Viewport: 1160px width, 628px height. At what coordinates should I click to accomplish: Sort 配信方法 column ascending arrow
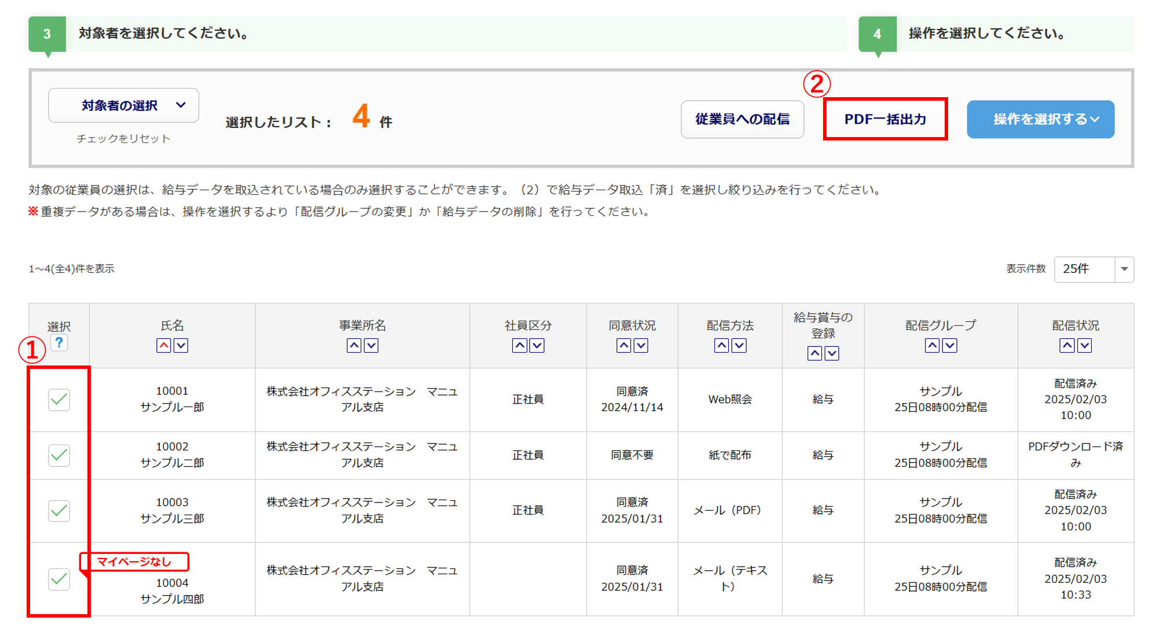click(x=721, y=346)
